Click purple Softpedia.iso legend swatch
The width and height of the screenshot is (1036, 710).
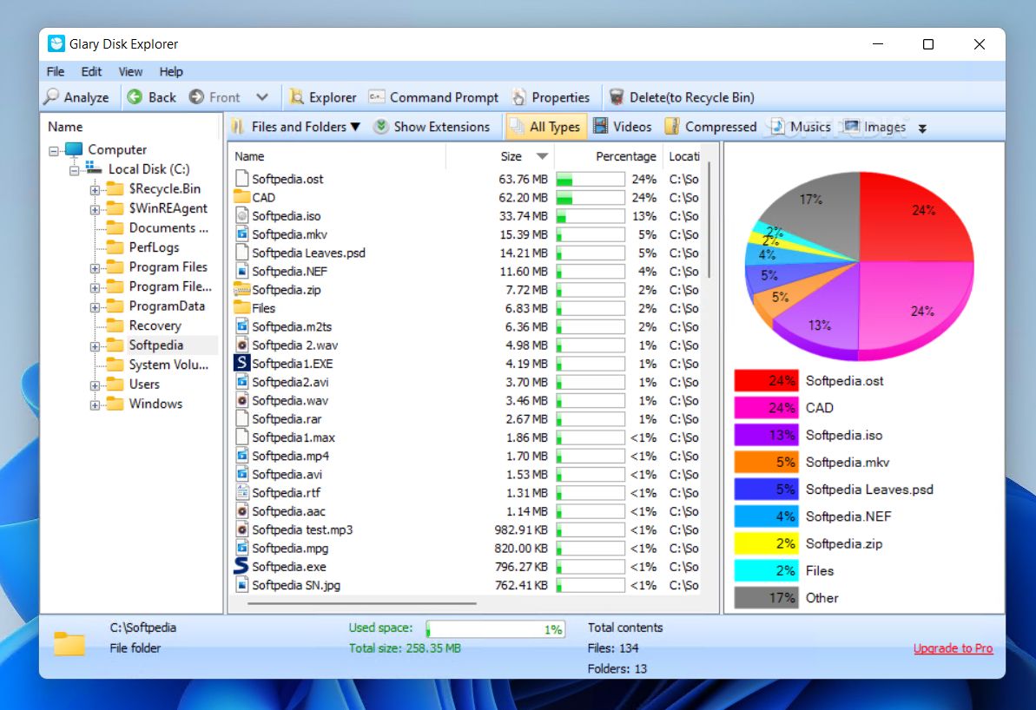766,435
